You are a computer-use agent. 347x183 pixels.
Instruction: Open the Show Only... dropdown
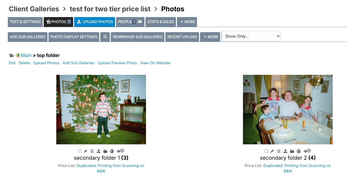point(251,36)
